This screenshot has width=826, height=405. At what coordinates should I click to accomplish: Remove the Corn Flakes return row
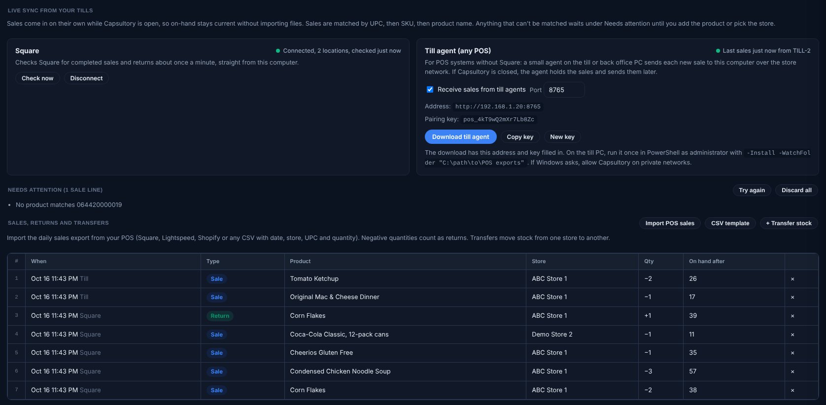pyautogui.click(x=792, y=316)
